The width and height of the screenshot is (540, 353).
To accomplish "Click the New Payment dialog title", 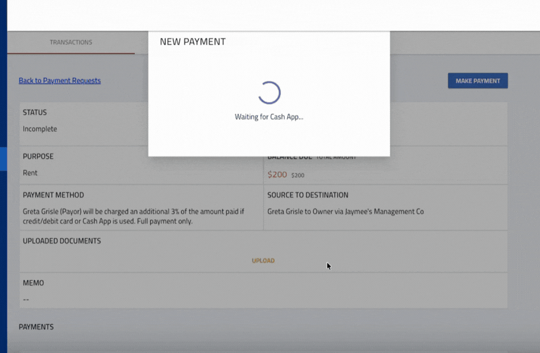I will point(193,41).
